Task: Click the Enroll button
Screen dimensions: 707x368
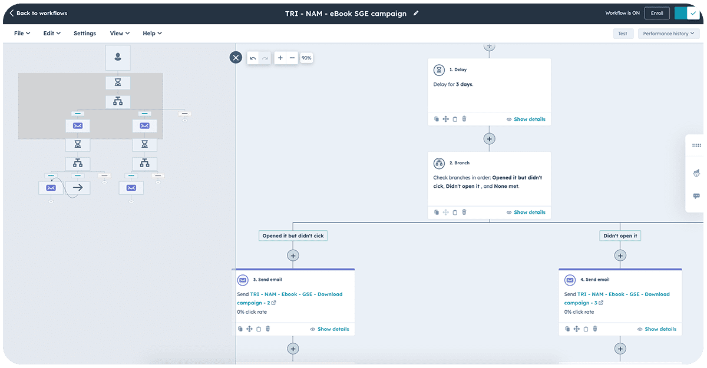Action: 657,12
